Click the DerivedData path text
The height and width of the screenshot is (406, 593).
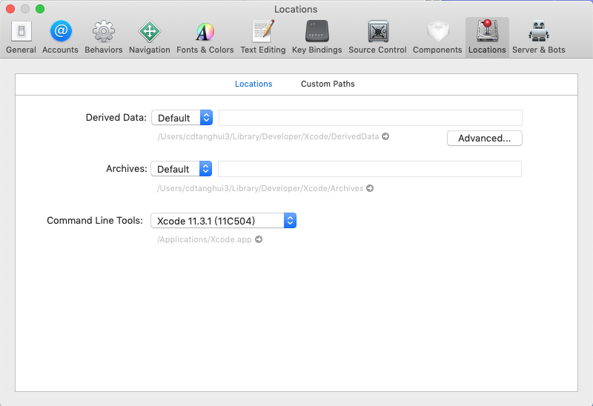(x=268, y=136)
